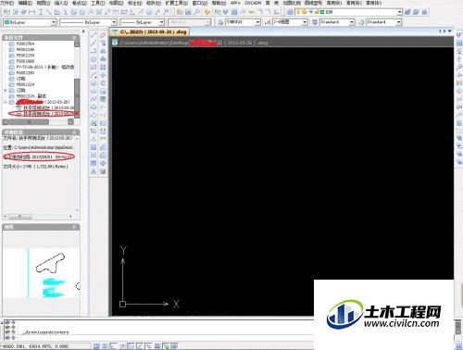Expand the 订购 folder with plus sign
The image size is (463, 350).
click(x=5, y=90)
